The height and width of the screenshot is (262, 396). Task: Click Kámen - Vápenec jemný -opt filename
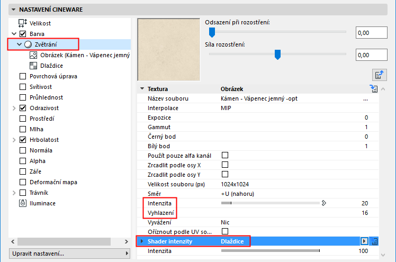click(259, 98)
